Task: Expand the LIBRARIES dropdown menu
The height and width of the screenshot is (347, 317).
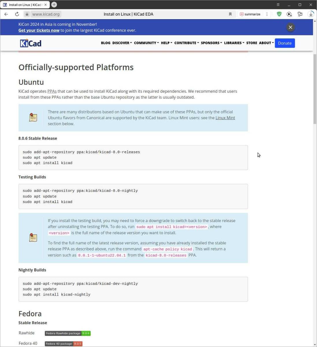Action: [x=234, y=43]
